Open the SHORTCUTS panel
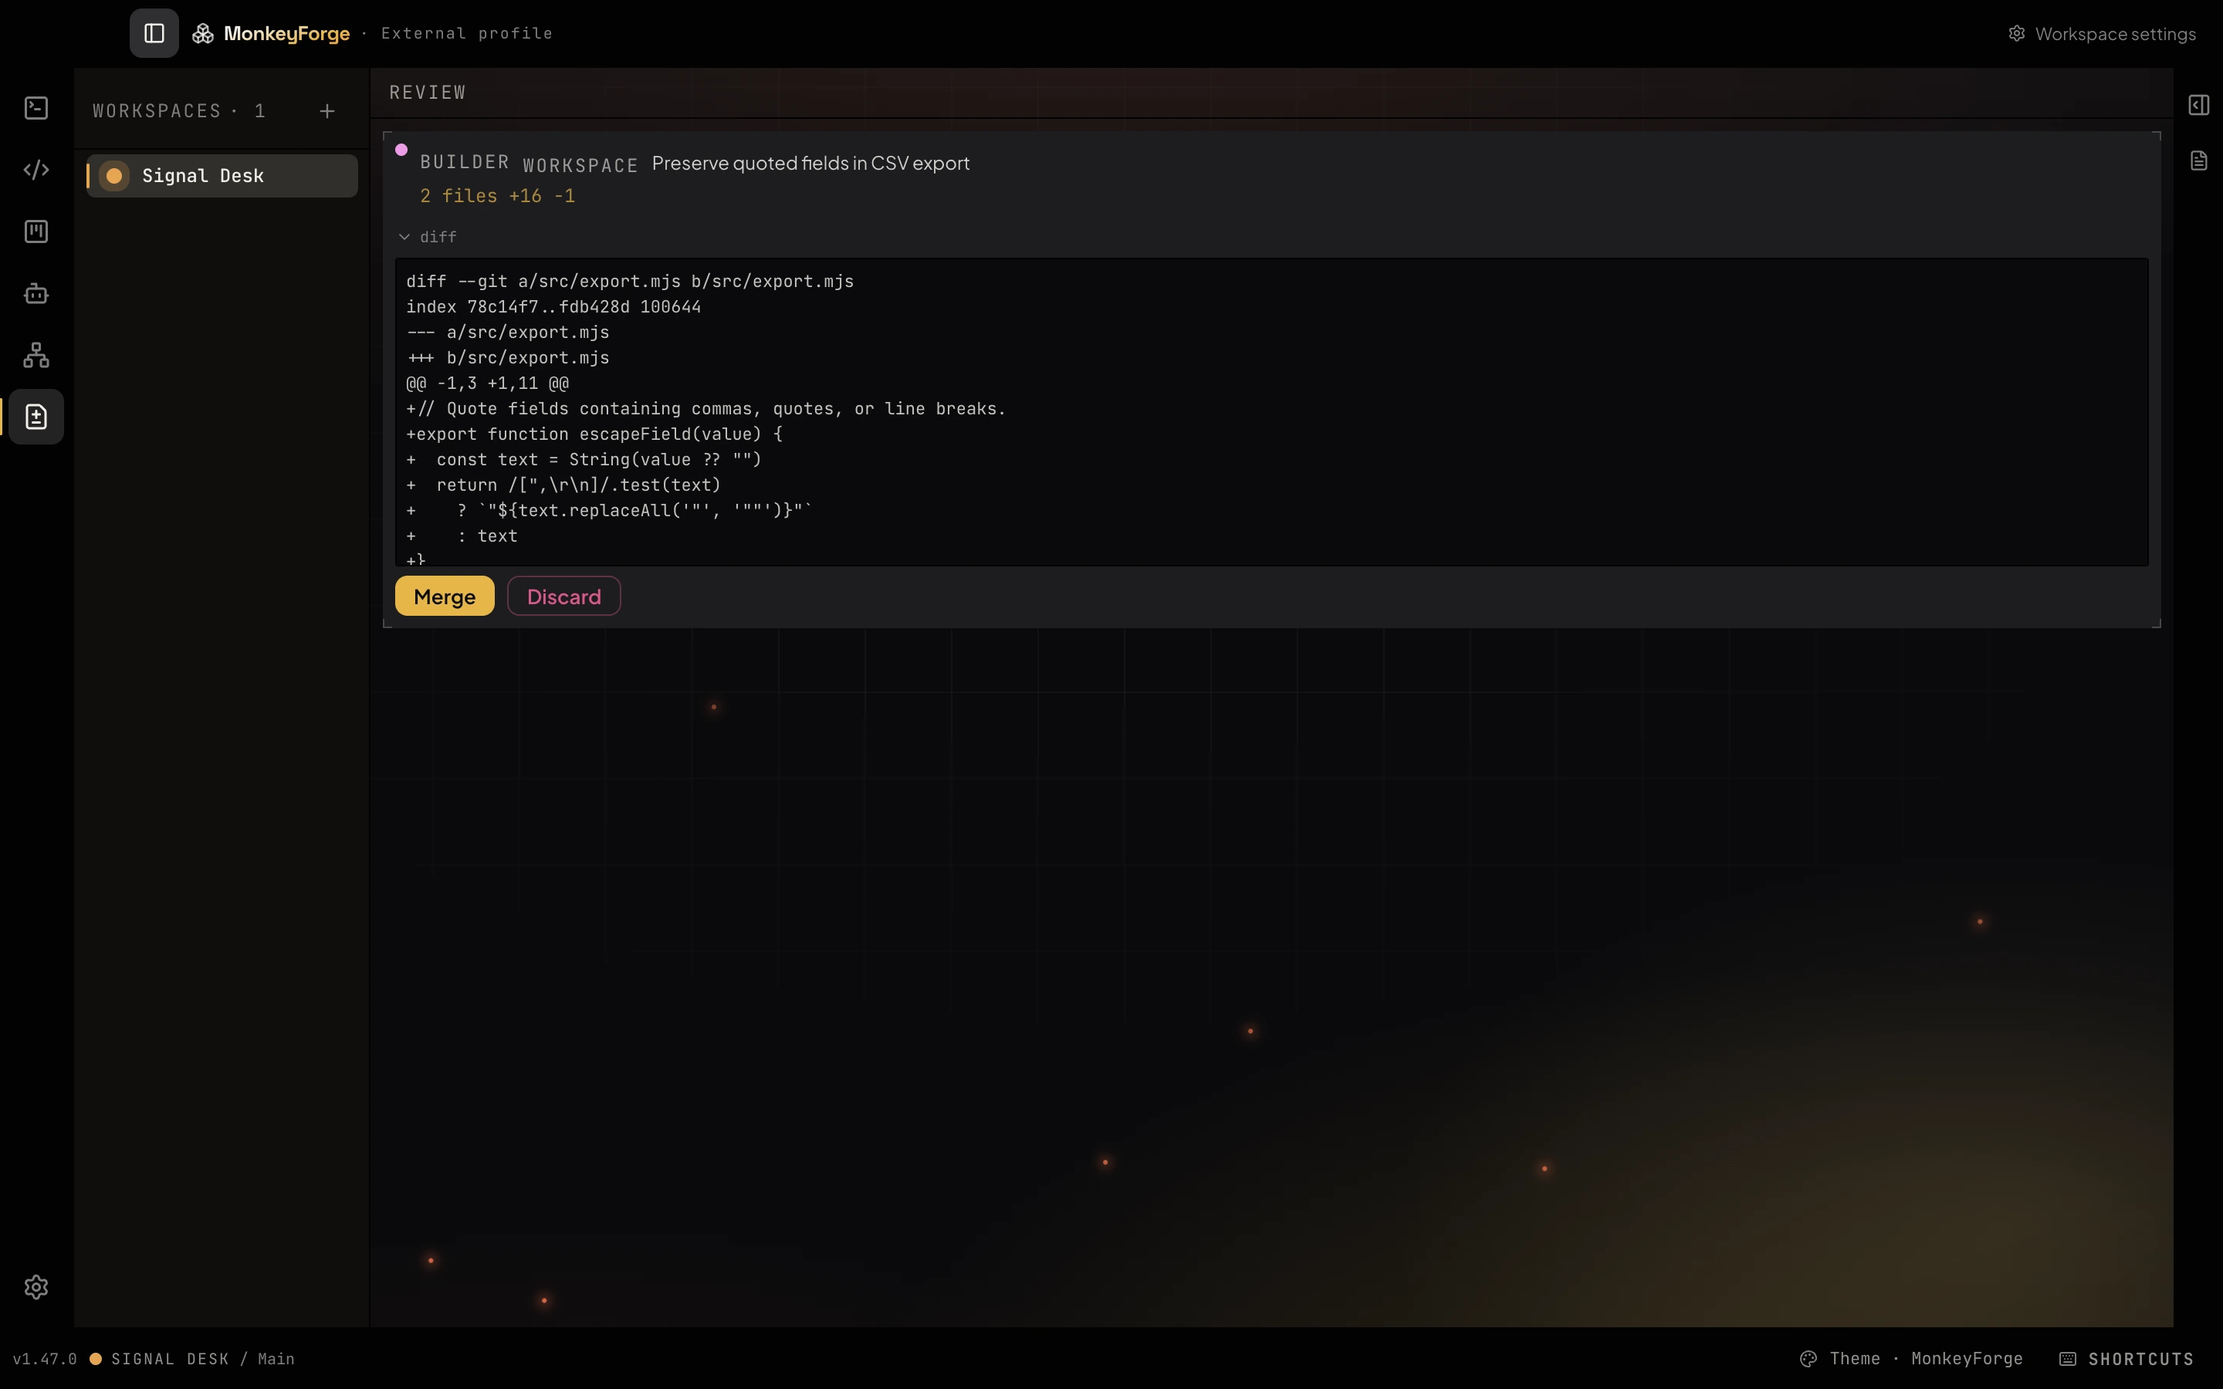2223x1389 pixels. [2126, 1359]
